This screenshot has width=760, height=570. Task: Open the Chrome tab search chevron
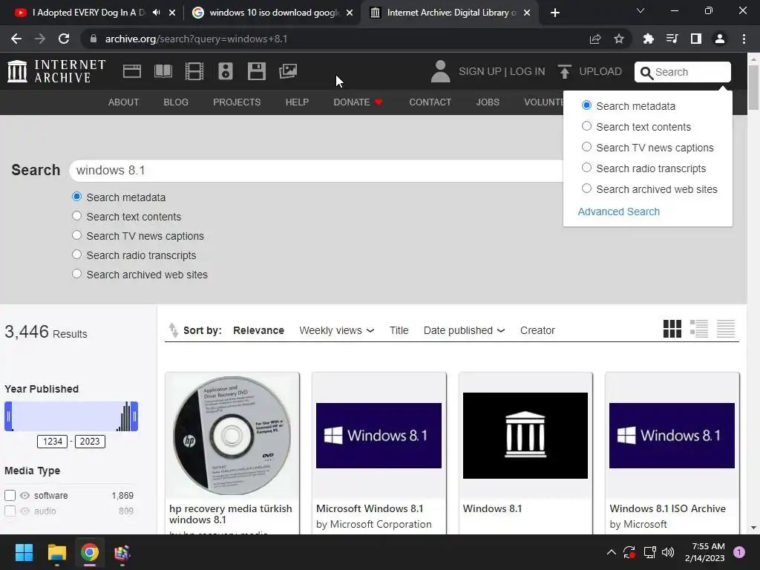tap(641, 10)
